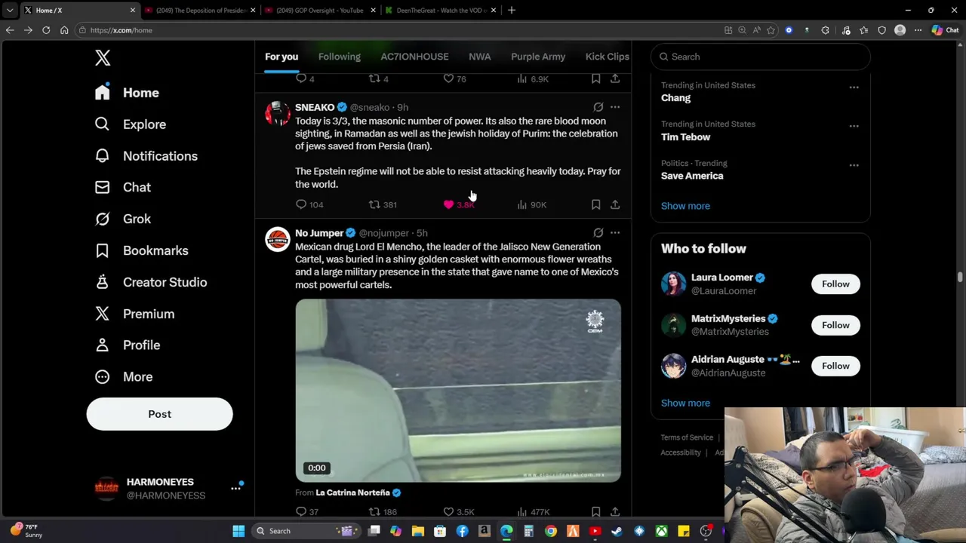The height and width of the screenshot is (543, 966).
Task: Open SNEAKO's profile avatar
Action: click(x=277, y=114)
